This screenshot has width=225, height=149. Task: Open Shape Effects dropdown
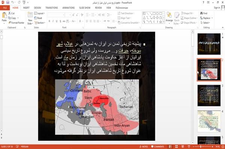(x=189, y=22)
